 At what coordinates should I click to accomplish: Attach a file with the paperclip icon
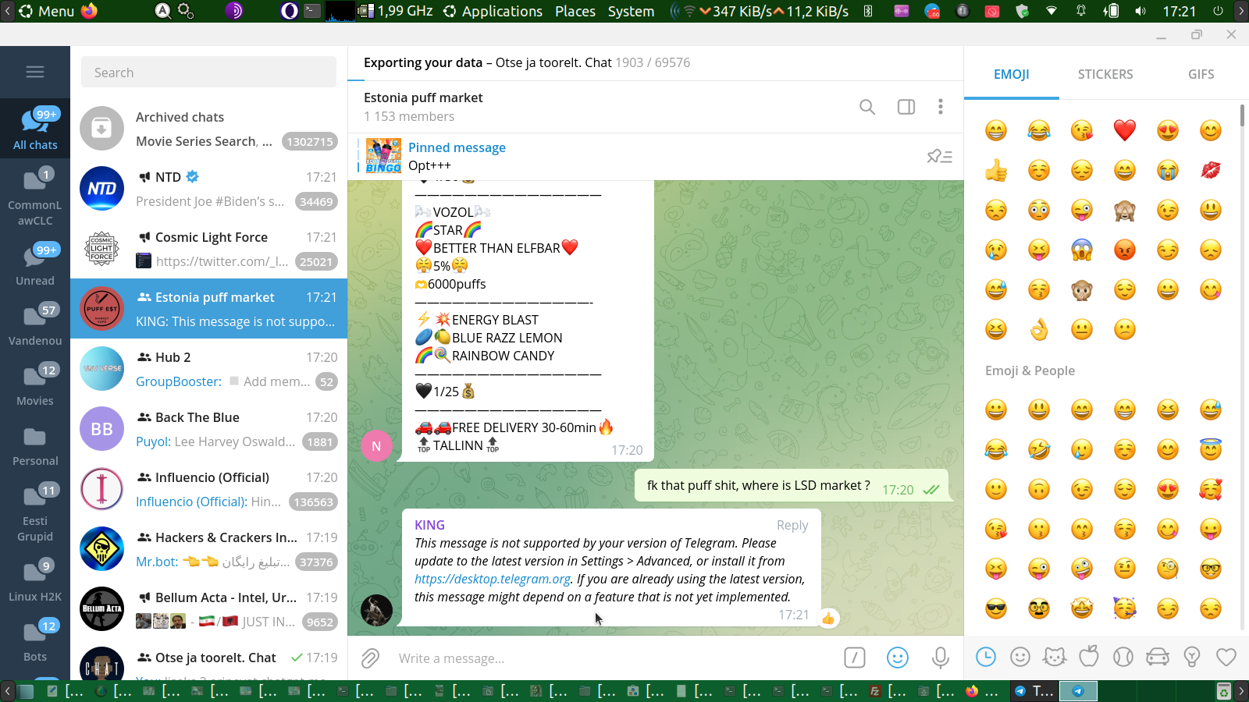coord(370,658)
